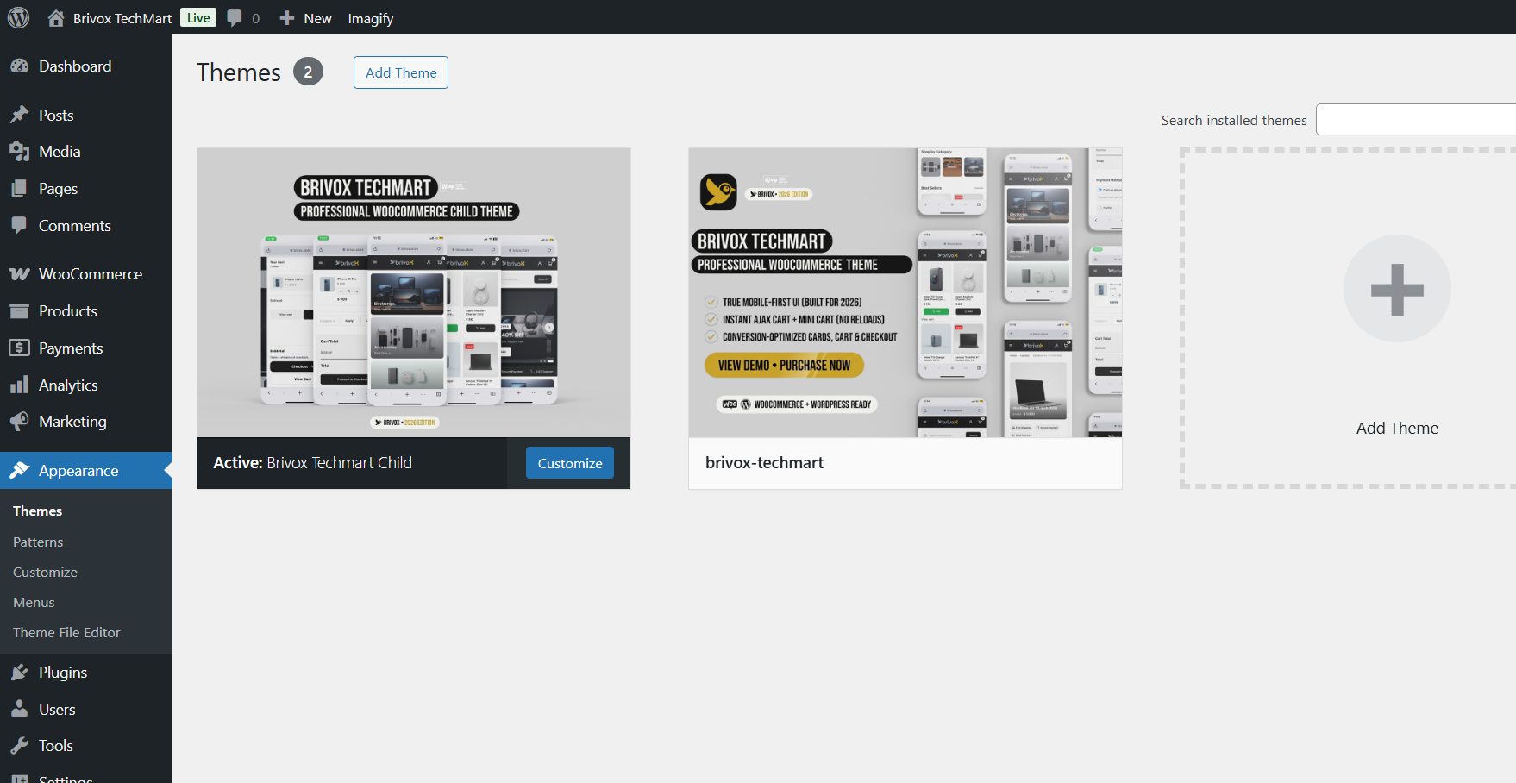Open the Brivox TechMart home icon

56,17
